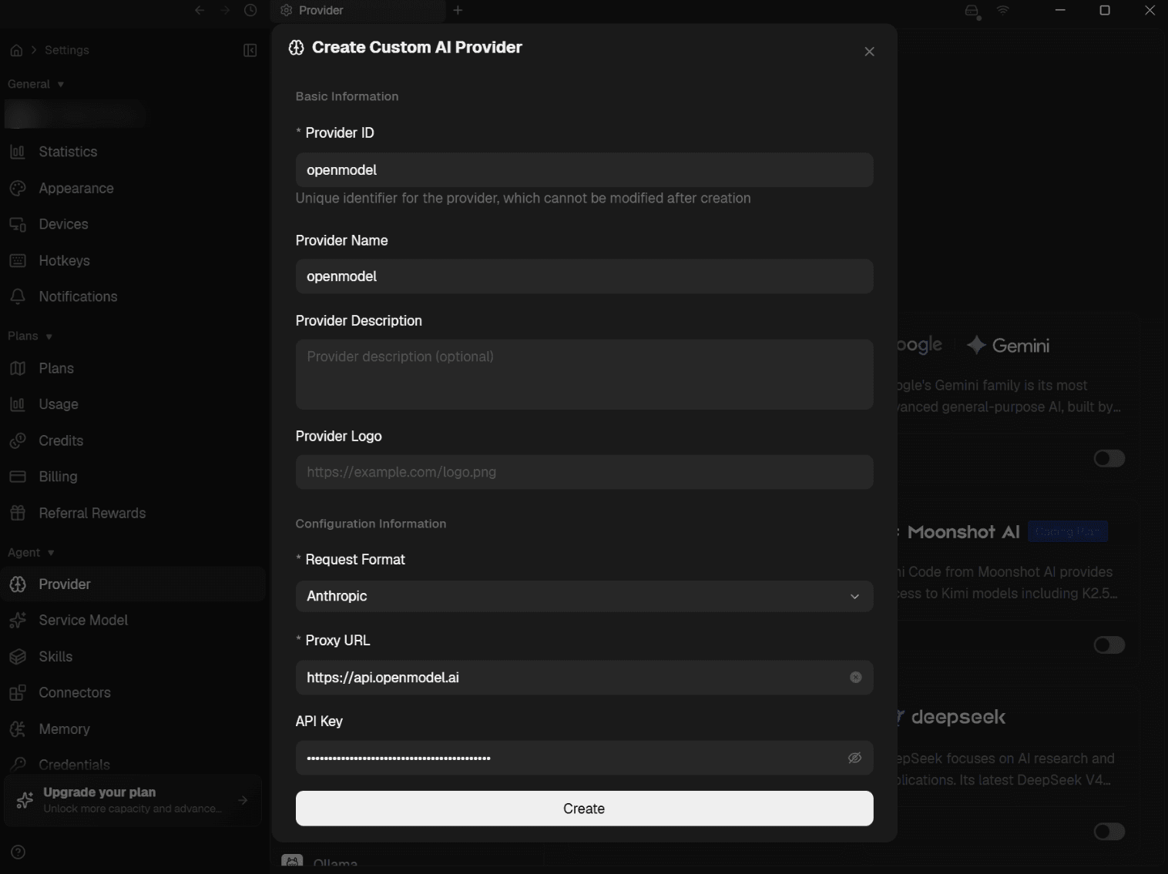Switch to the Provider tab in title bar
The height and width of the screenshot is (874, 1168).
pos(358,10)
